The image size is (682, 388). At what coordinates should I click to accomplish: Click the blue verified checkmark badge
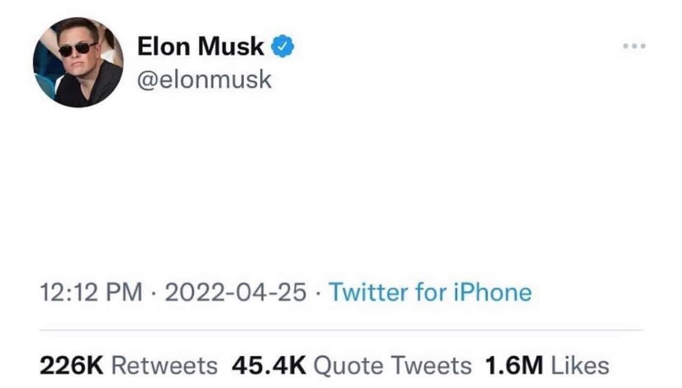pos(283,47)
